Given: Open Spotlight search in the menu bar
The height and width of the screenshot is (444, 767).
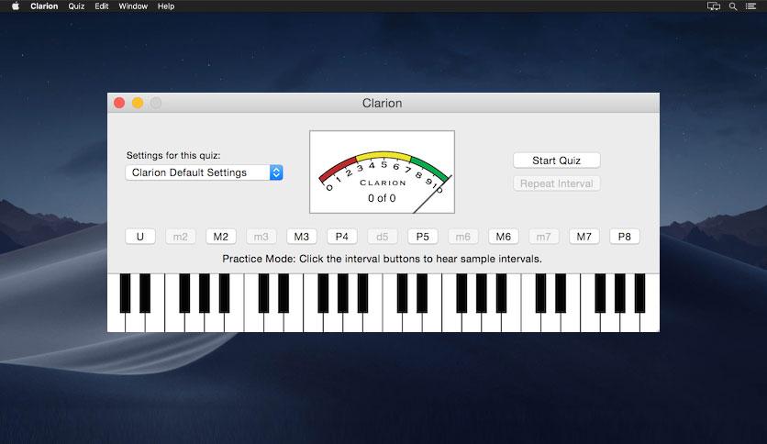Looking at the screenshot, I should click(733, 6).
